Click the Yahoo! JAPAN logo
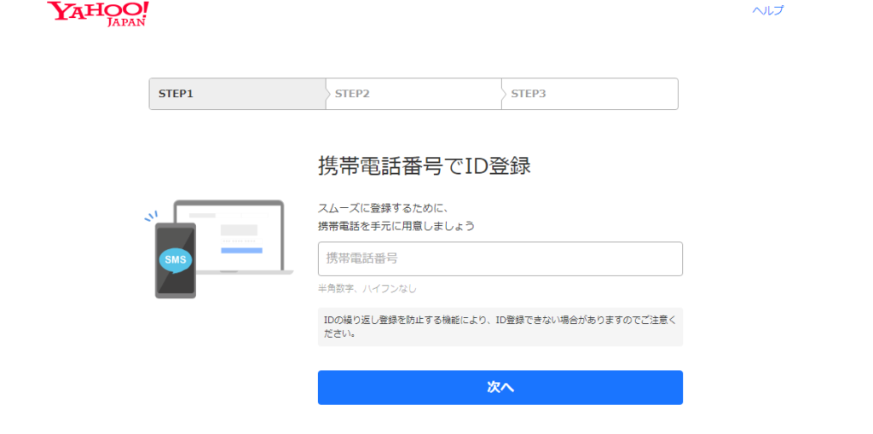The image size is (873, 434). [x=98, y=14]
